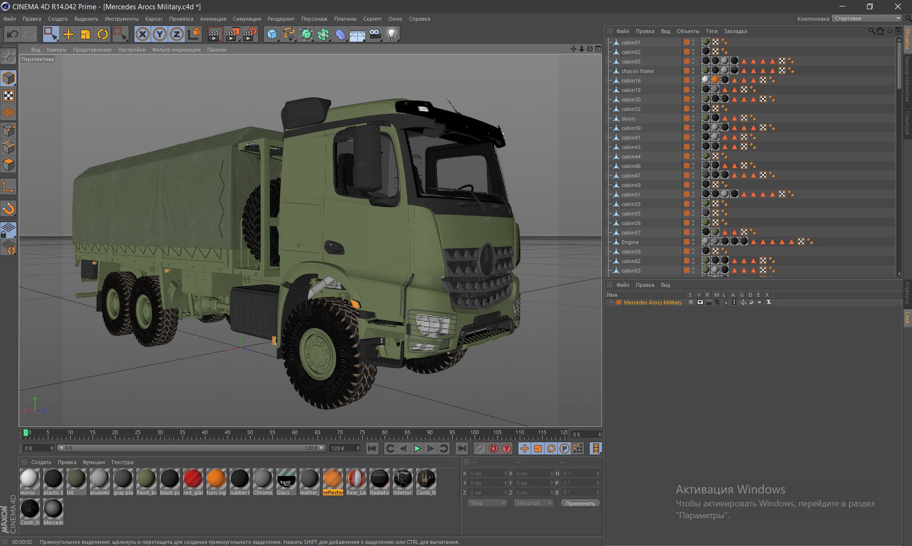Toggle layer view eye for Mercedes layer

(699, 302)
